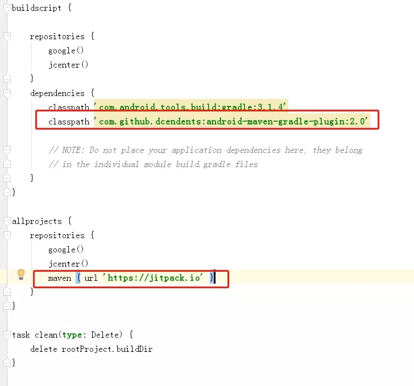This screenshot has height=386, width=414.
Task: Collapse the buildscript block fold marker
Action: (x=7, y=8)
